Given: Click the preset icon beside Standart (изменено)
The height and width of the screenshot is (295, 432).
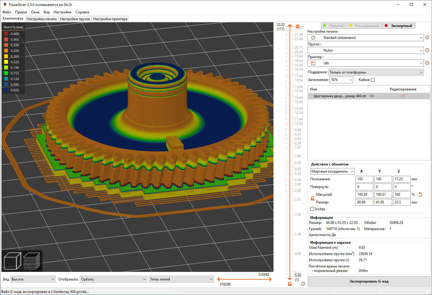Looking at the screenshot, I should click(x=313, y=38).
